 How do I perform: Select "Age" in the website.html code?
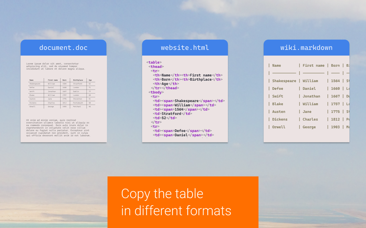tap(165, 84)
